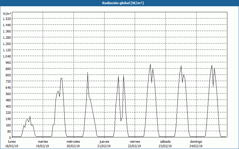Select the 960 y-axis value
Image resolution: width=239 pixels, height=149 pixels.
[x=8, y=62]
